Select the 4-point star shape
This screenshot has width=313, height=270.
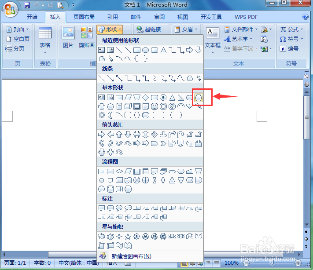click(119, 237)
